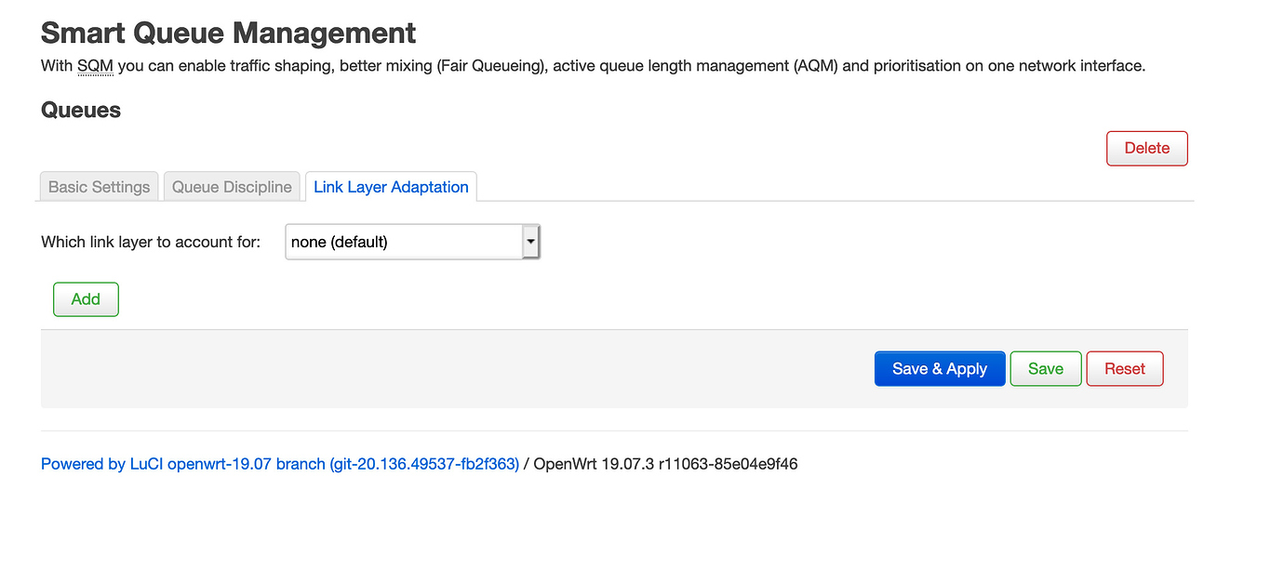Image resolution: width=1284 pixels, height=569 pixels.
Task: Select the "none (default)" value text
Action: [x=341, y=241]
